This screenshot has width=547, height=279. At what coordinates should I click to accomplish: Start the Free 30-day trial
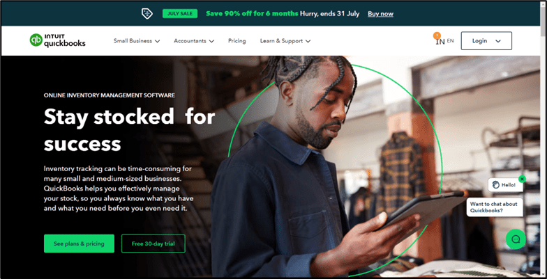click(x=153, y=244)
